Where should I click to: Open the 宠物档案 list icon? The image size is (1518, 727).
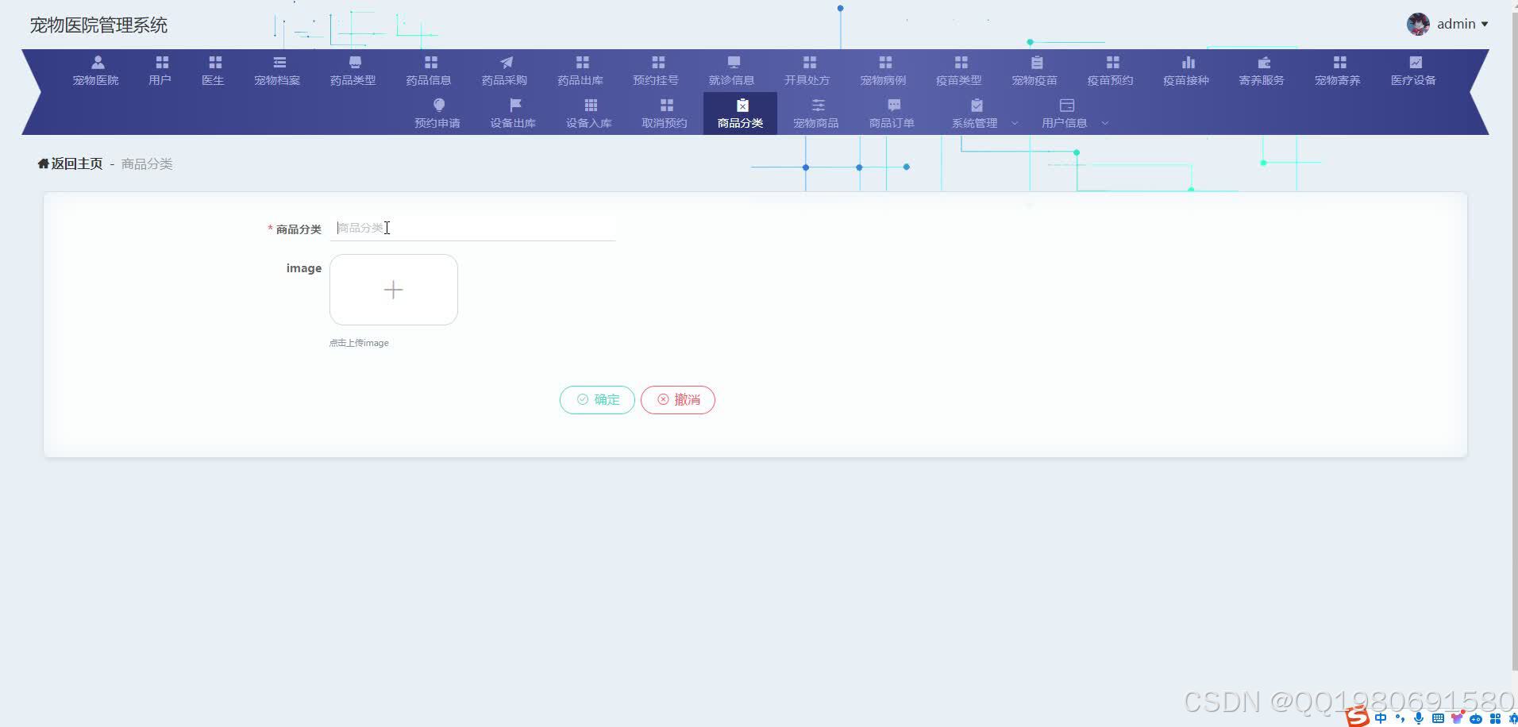(x=279, y=62)
